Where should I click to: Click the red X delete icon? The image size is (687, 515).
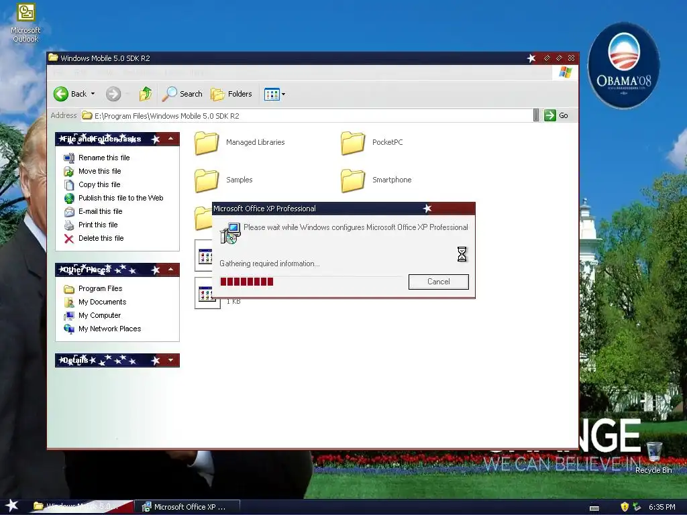point(69,239)
